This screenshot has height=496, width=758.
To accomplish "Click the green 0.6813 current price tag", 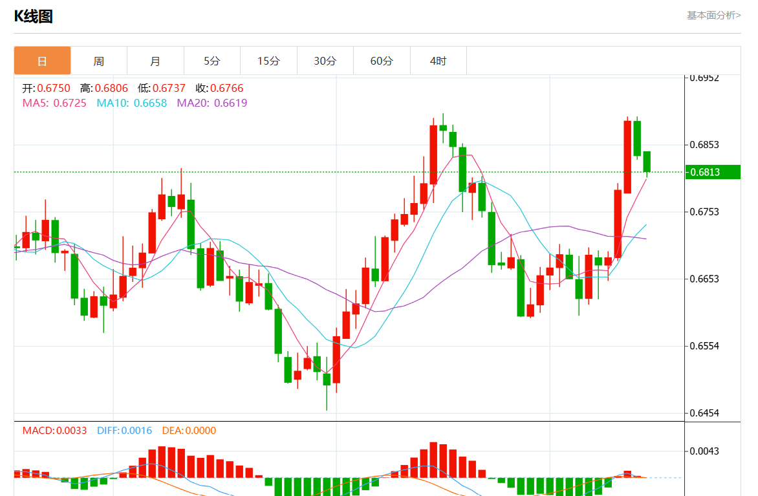I will point(713,172).
